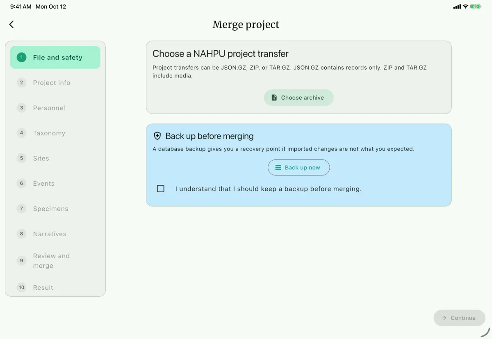Viewport: 492px width, 339px height.
Task: Click the Choose archive button
Action: [x=298, y=98]
